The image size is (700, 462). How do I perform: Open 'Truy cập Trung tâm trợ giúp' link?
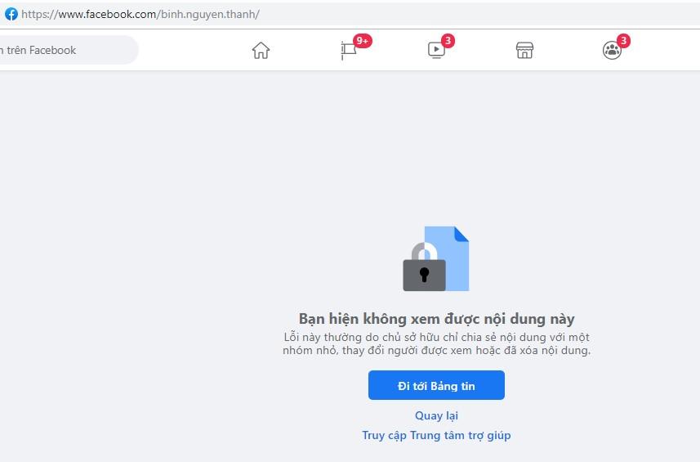(436, 435)
